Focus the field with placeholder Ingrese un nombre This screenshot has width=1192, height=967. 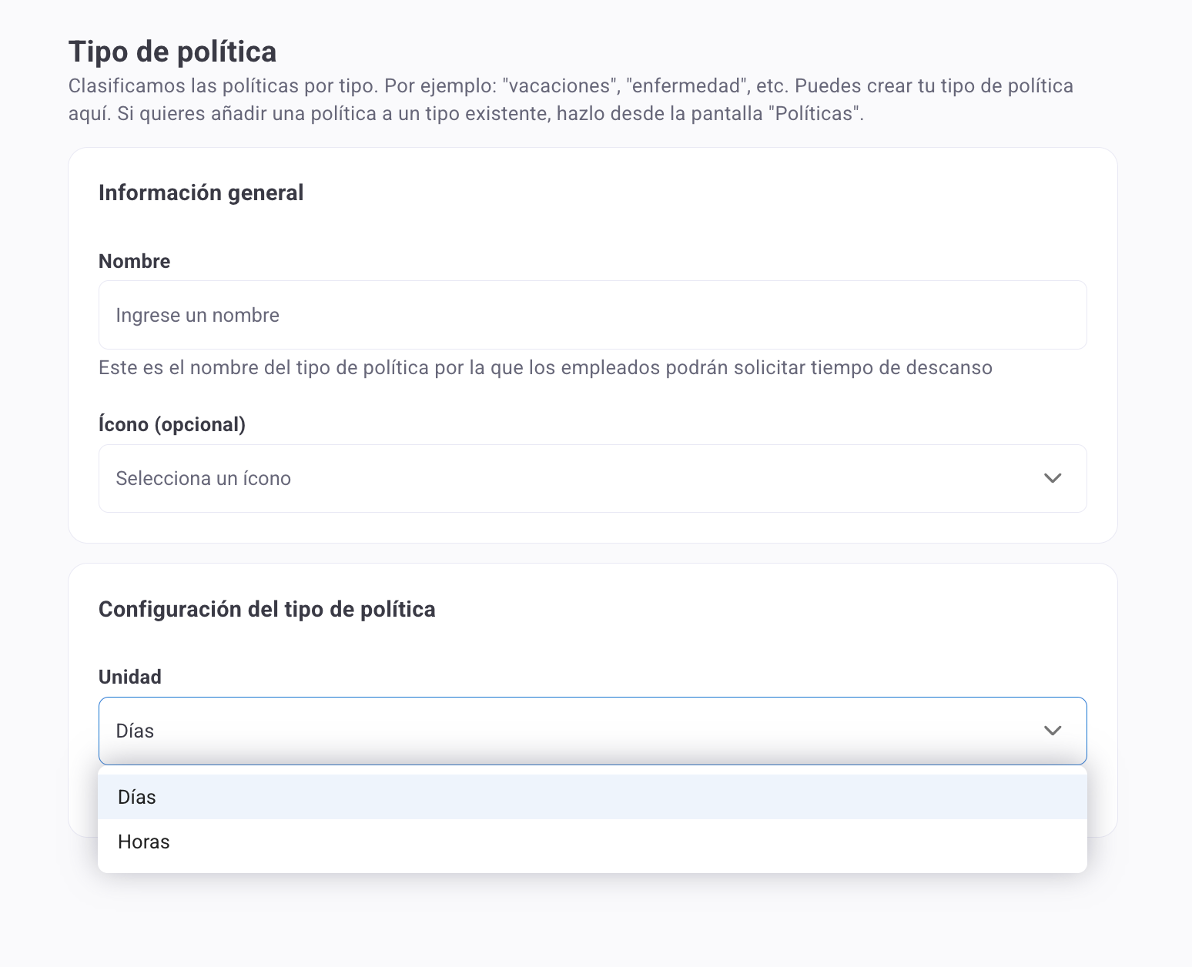(x=197, y=315)
